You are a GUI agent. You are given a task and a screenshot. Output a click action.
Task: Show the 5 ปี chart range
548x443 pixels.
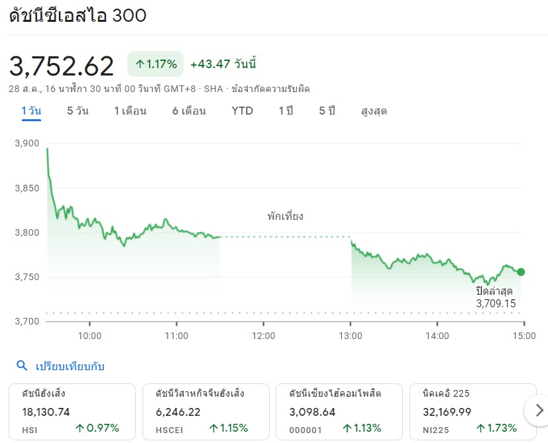[327, 111]
